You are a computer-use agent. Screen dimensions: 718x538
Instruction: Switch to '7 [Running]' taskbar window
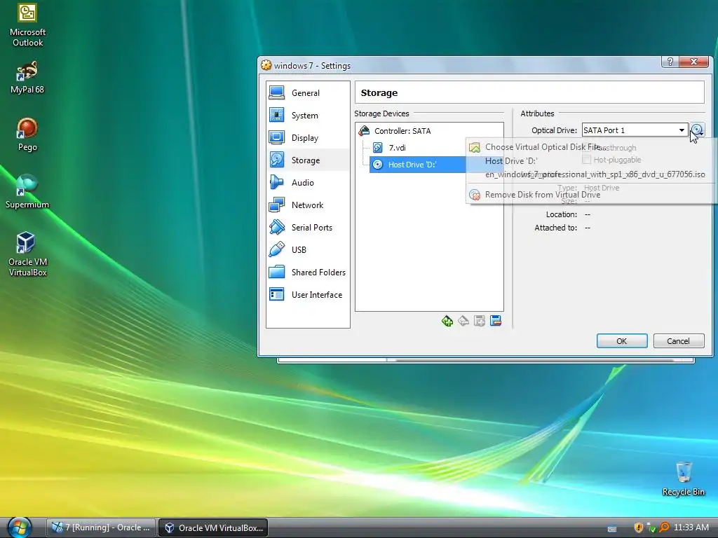coord(101,527)
